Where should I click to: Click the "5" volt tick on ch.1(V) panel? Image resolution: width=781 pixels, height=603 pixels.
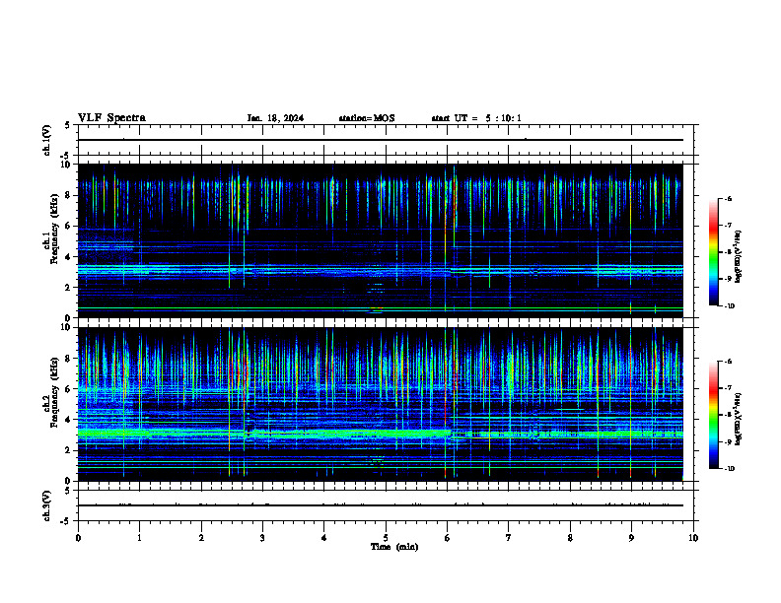pos(68,125)
